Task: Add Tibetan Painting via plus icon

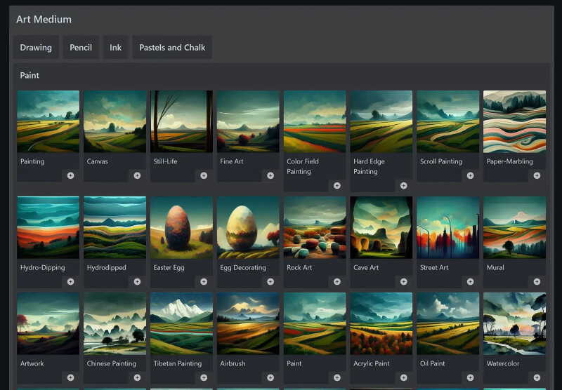Action: [x=204, y=377]
